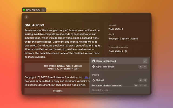Screen dimensions: 173x108
Task: Choose Open in Browser from action menu
Action: pos(105,67)
